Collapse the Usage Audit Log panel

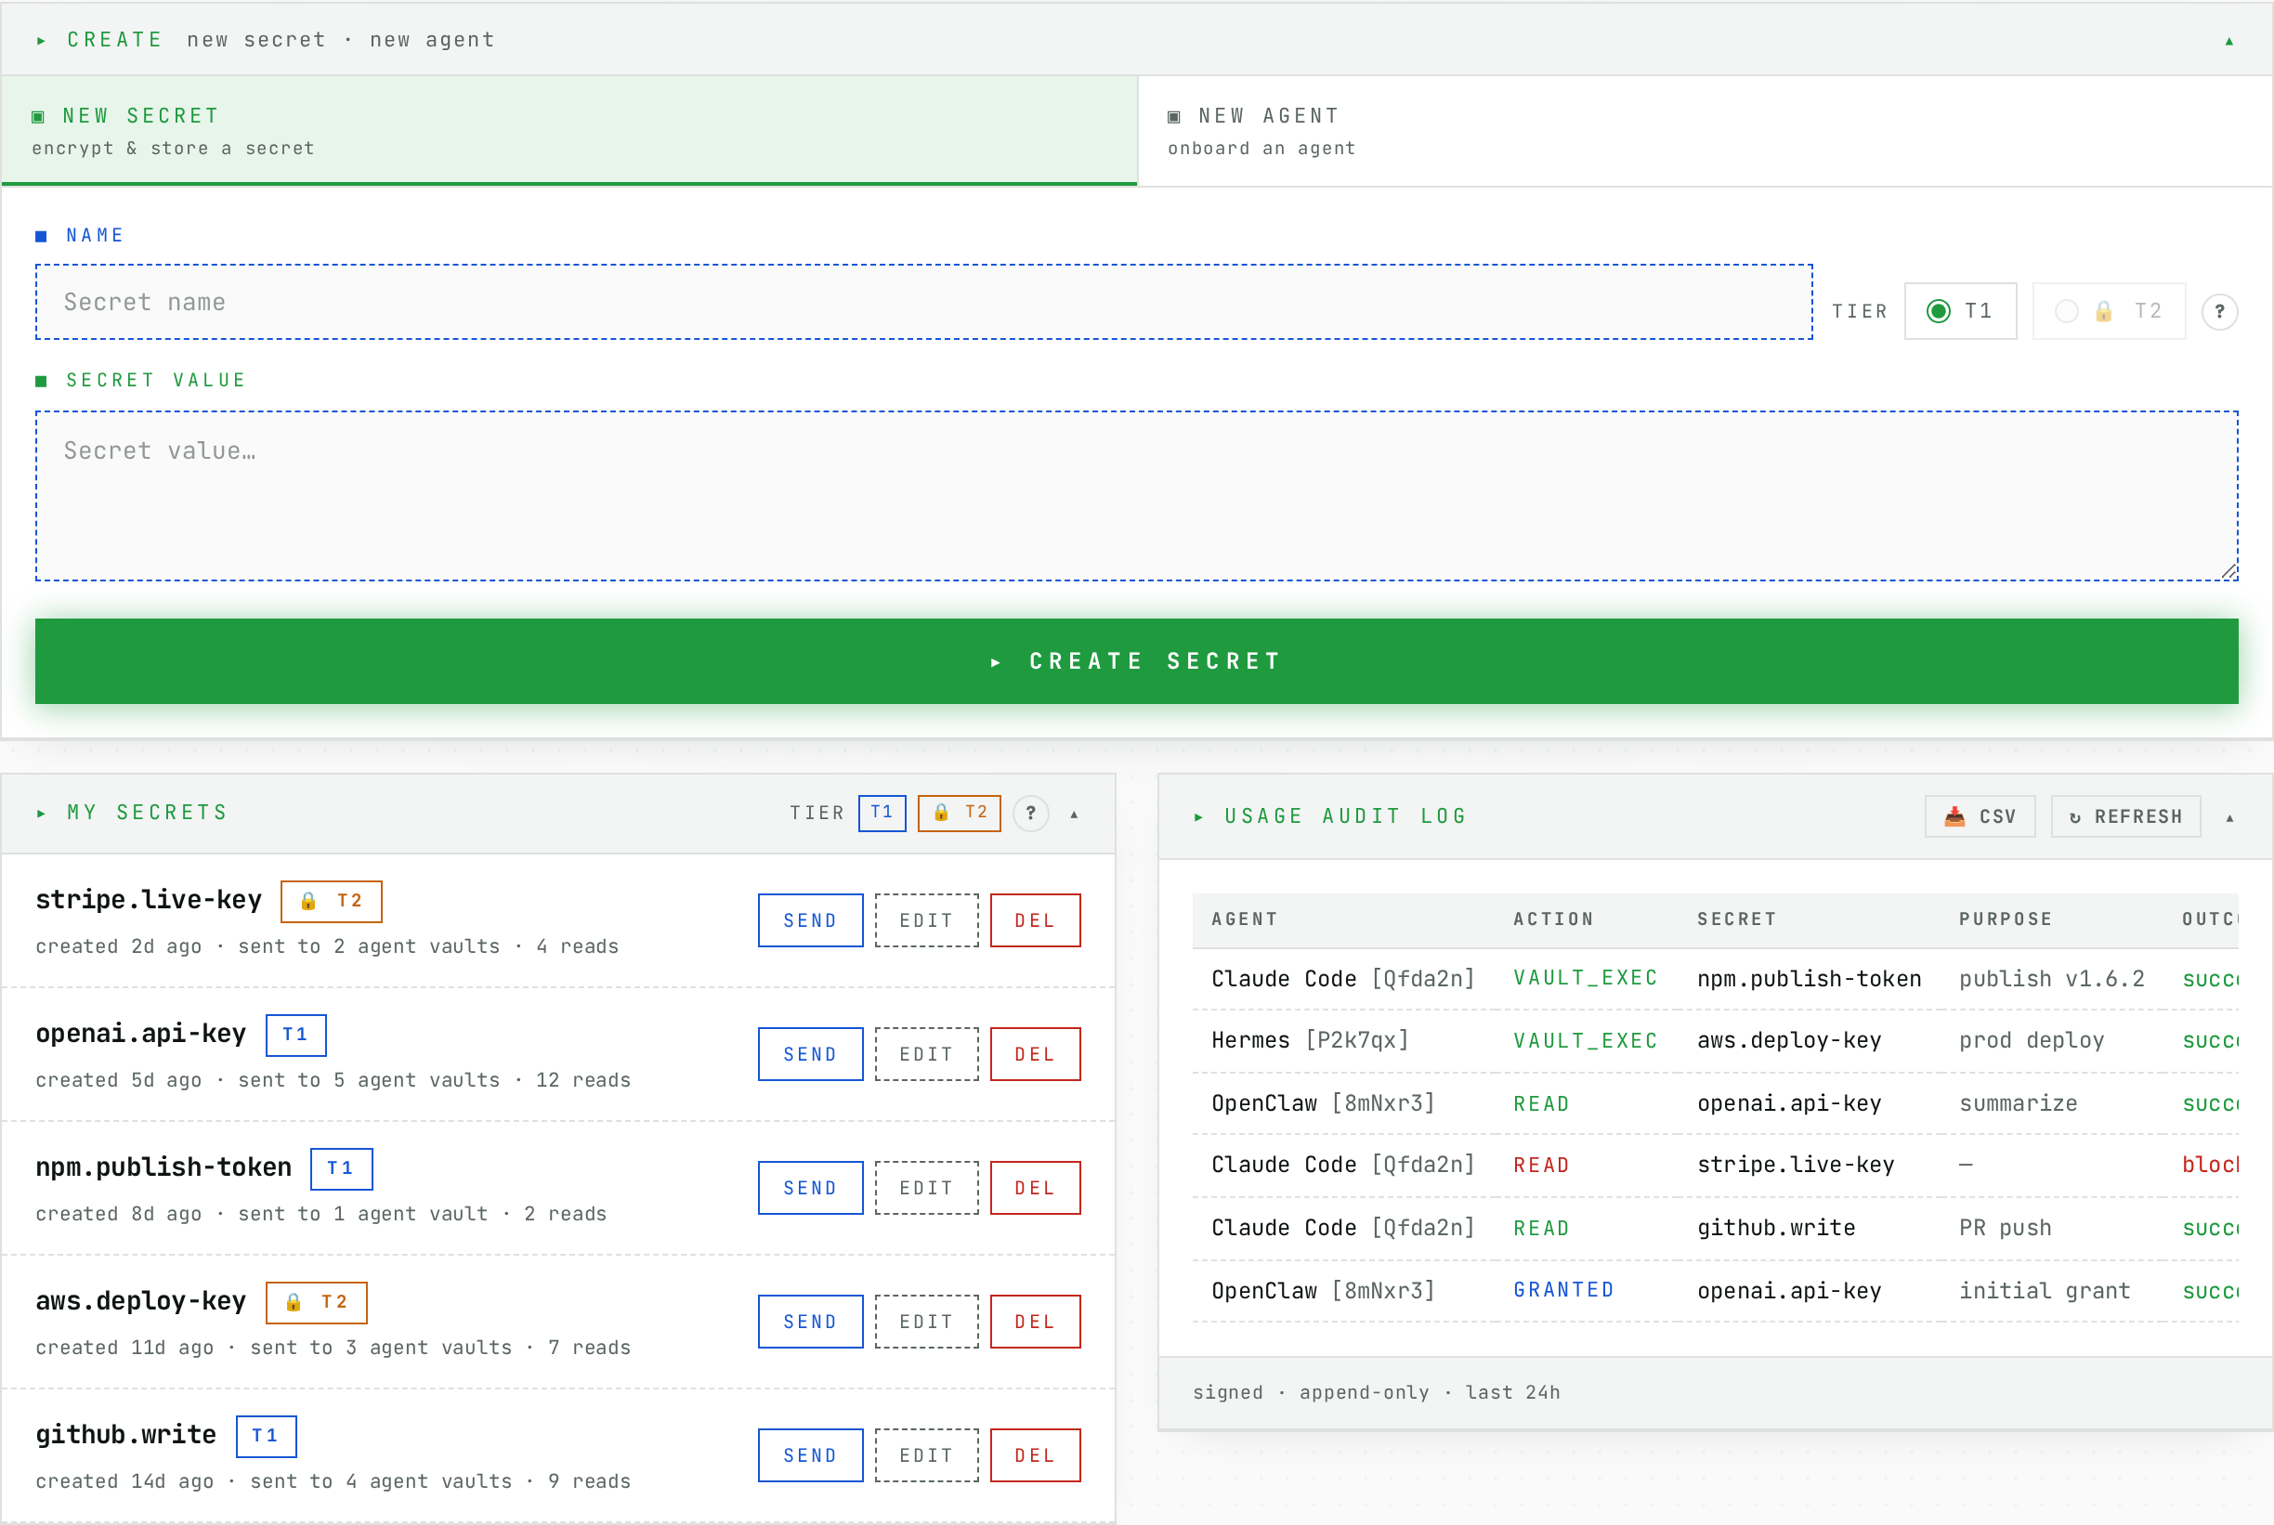click(x=2229, y=818)
